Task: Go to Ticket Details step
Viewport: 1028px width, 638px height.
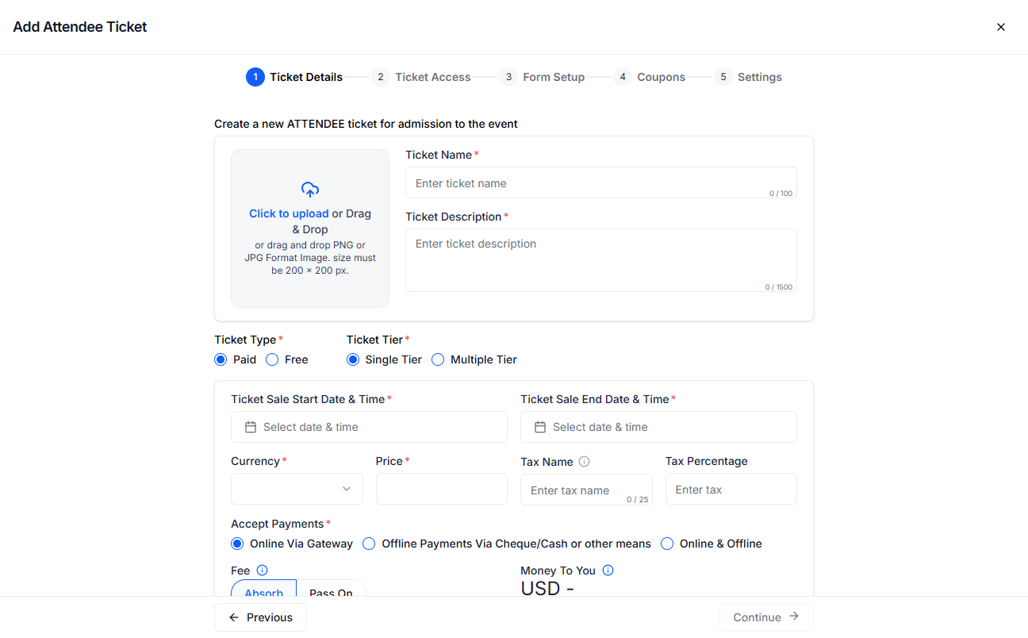Action: tap(294, 77)
